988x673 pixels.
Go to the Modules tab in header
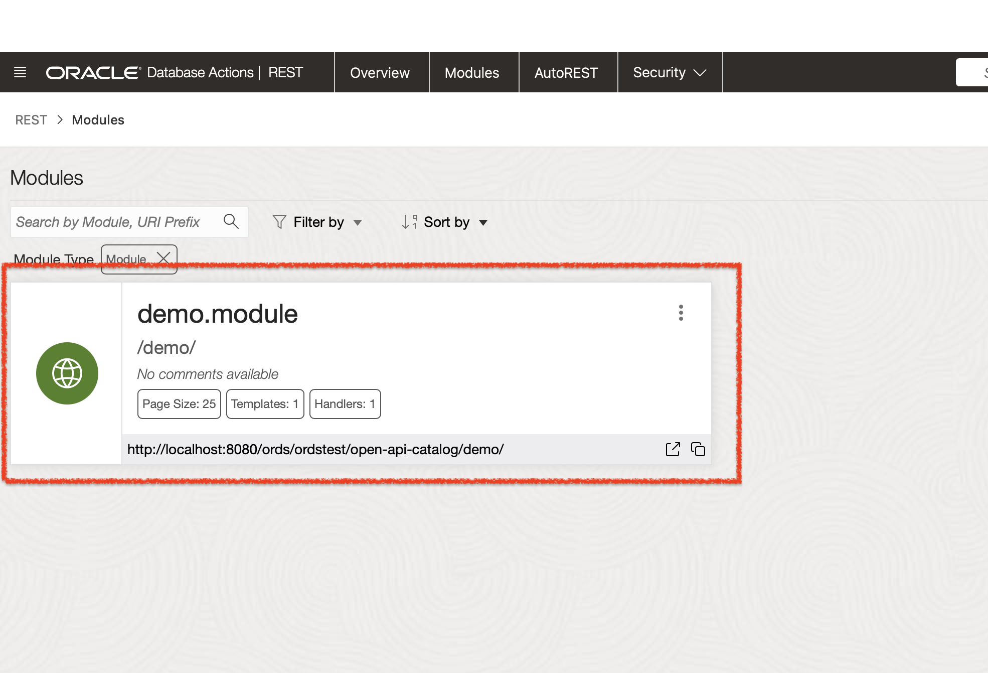pos(471,73)
